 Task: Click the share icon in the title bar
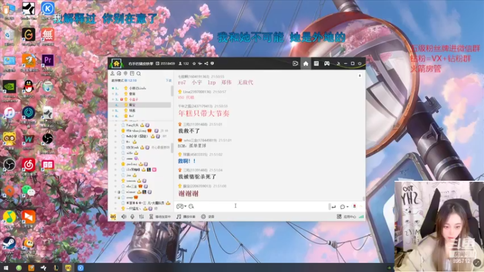(x=206, y=63)
